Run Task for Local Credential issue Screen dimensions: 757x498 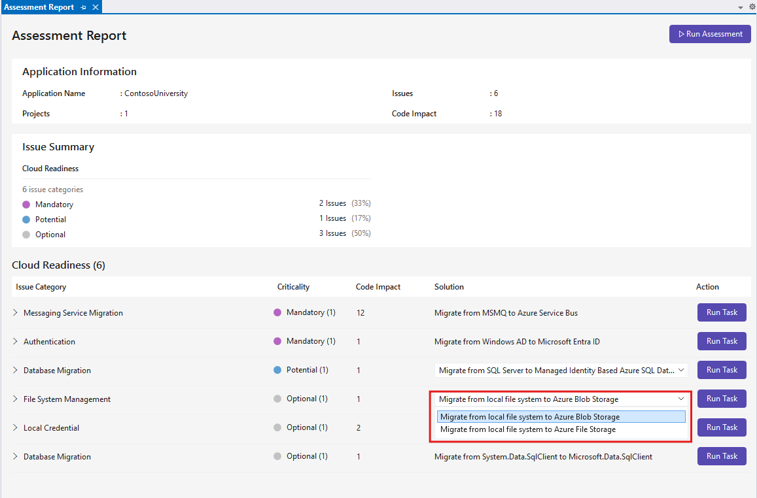[x=722, y=427]
